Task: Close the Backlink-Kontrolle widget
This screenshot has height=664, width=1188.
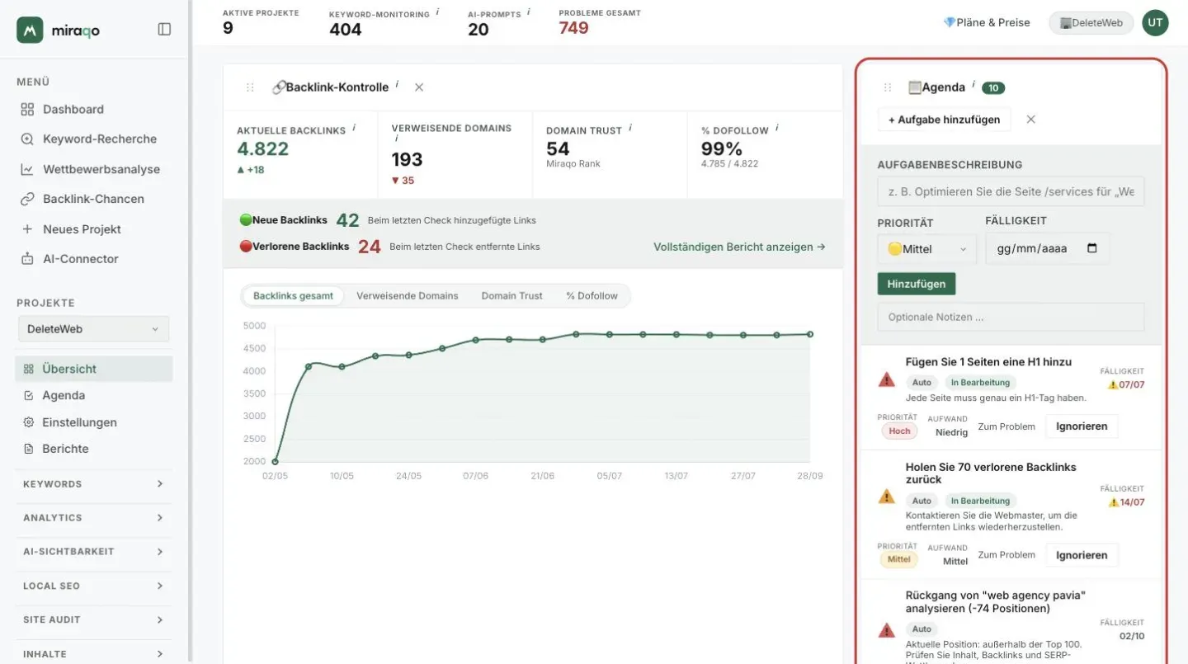Action: [x=419, y=87]
